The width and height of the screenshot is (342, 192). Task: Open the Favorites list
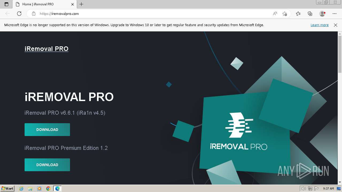(x=298, y=14)
